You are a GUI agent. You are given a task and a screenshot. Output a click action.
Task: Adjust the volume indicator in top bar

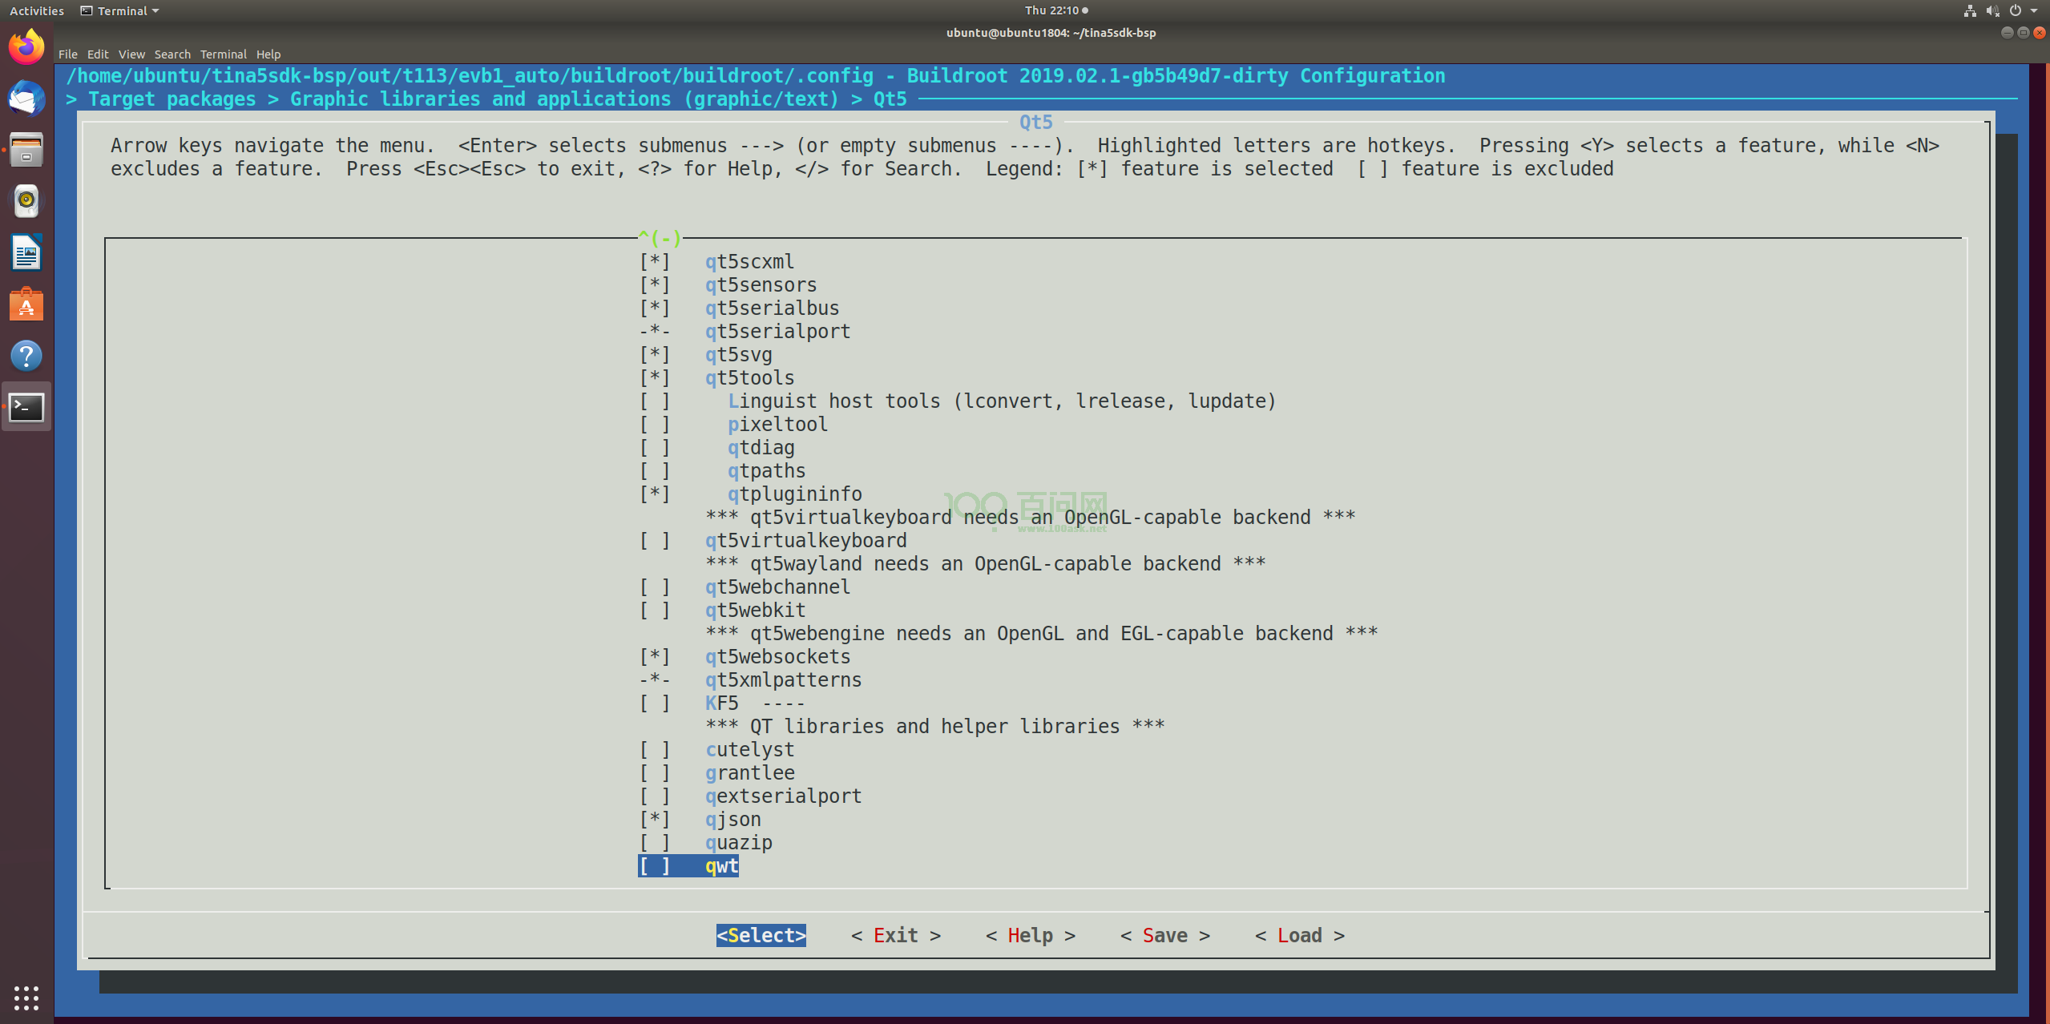click(1991, 10)
